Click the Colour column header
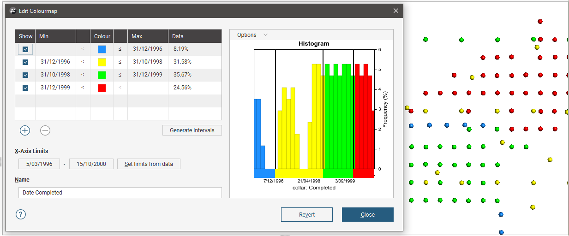 102,36
